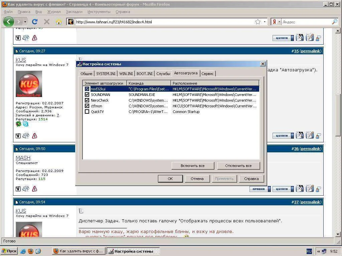Open the diary entries count link 7
This screenshot has height=256, width=342.
click(x=58, y=115)
